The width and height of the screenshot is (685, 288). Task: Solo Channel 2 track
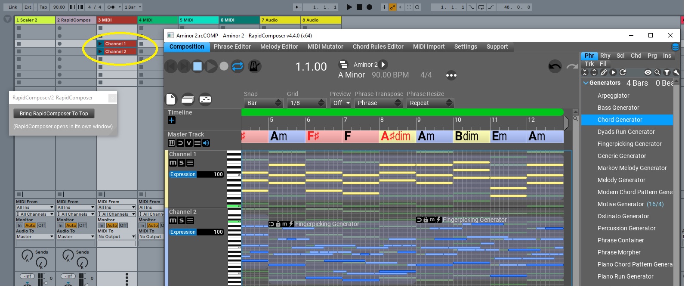181,220
